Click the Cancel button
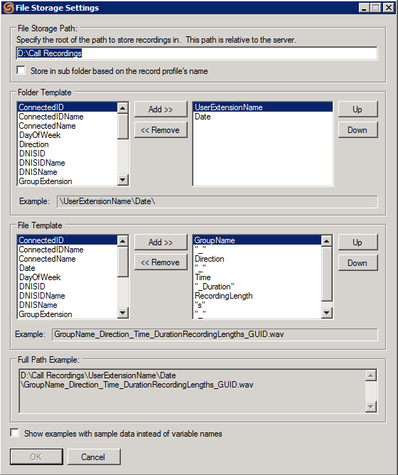This screenshot has width=398, height=475. tap(94, 457)
